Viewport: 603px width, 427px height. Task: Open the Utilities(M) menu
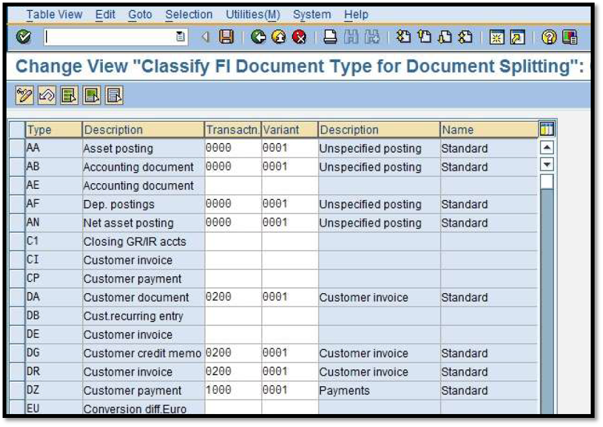click(253, 15)
